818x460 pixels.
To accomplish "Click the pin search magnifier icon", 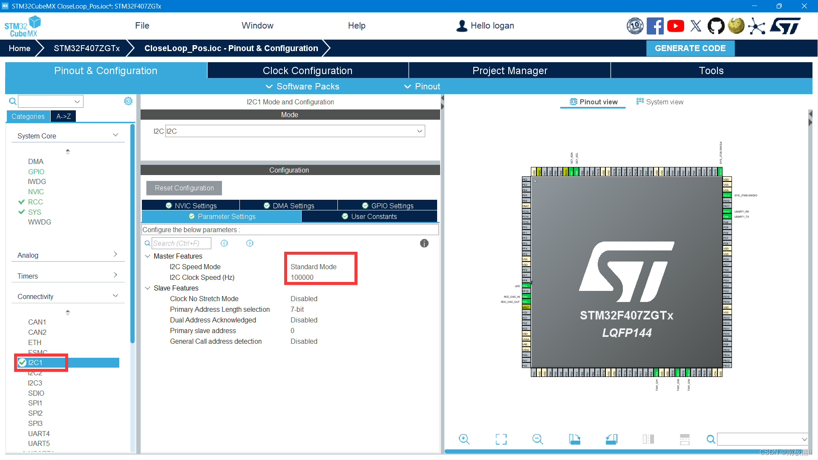I will click(711, 439).
